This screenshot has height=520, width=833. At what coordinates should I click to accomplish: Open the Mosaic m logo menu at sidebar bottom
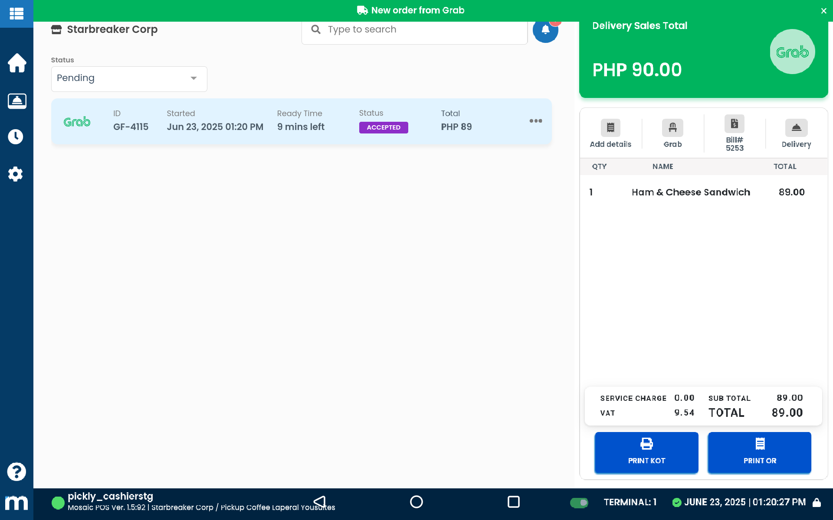16,503
